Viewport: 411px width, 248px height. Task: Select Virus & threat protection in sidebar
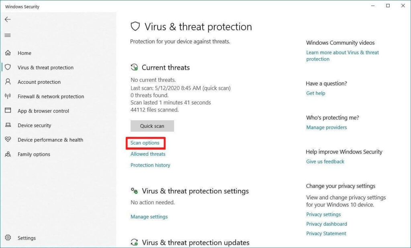45,68
